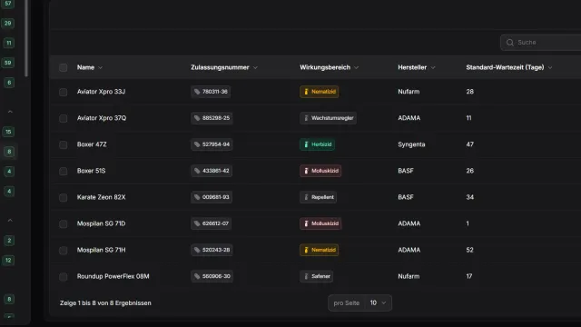Open the Mospilan SG 71H entry
Image resolution: width=581 pixels, height=327 pixels.
(101, 250)
